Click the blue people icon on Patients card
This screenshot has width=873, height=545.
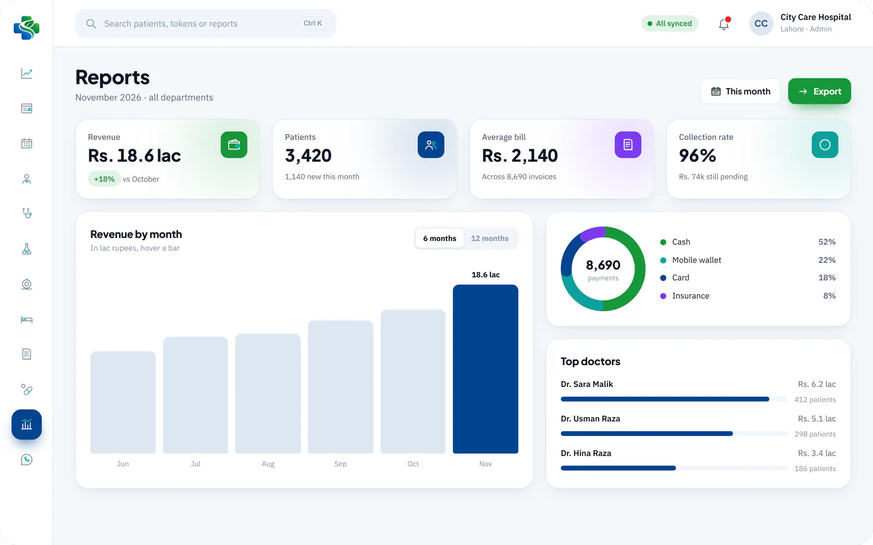click(431, 145)
